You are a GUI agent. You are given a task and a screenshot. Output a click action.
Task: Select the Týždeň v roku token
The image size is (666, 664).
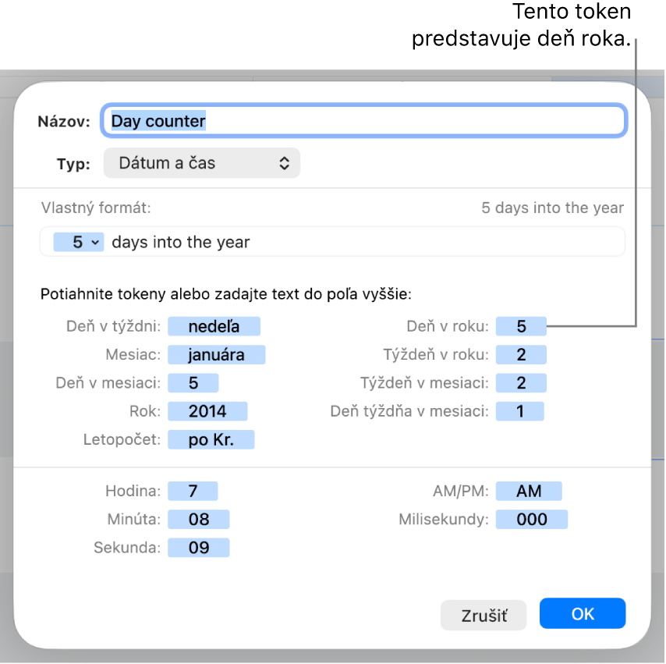tap(521, 355)
